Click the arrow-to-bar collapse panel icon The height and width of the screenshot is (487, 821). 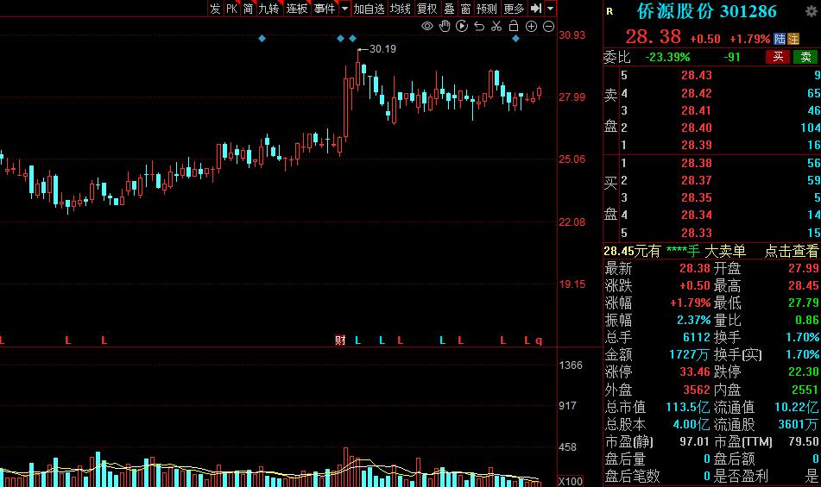tap(535, 9)
